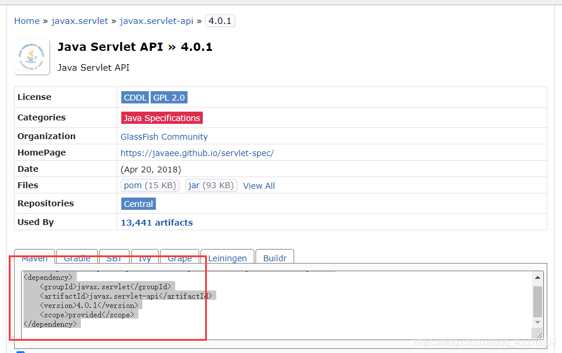Open javax.servlet-api breadcrumb link
The width and height of the screenshot is (562, 353).
click(156, 21)
